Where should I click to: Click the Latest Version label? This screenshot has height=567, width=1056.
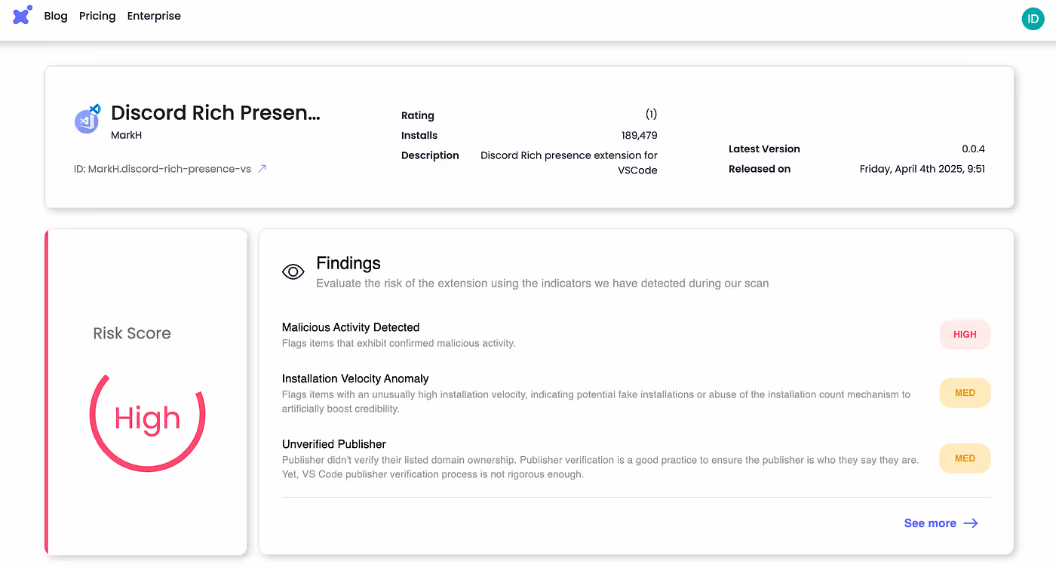(x=764, y=149)
